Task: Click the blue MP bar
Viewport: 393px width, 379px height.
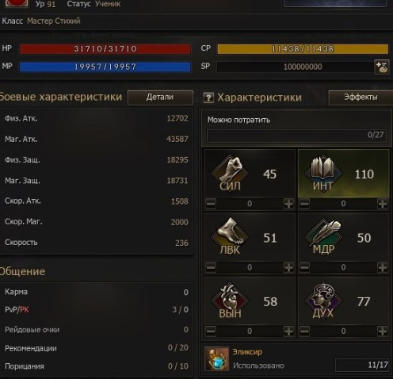Action: tap(105, 67)
